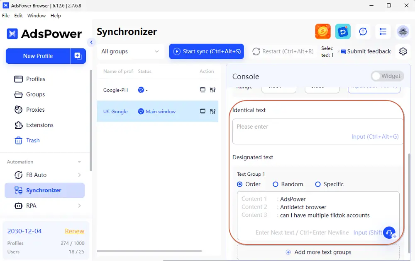
Task: Collapse the Automation section
Action: click(79, 162)
